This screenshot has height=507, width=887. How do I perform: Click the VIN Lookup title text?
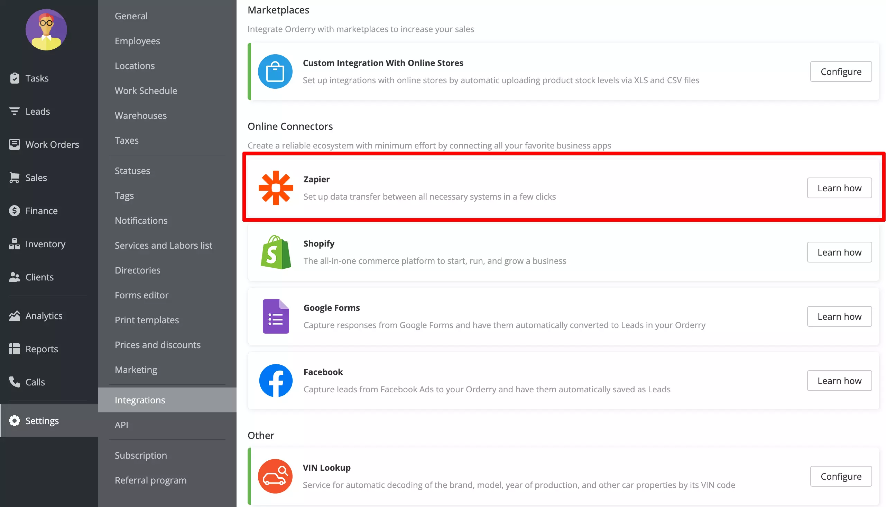327,467
